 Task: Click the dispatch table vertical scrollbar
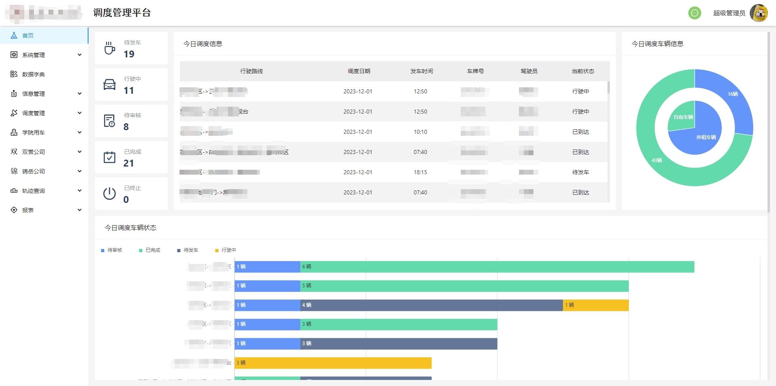[x=608, y=88]
